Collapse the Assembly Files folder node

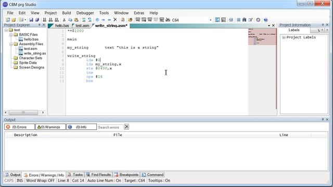[x=11, y=44]
